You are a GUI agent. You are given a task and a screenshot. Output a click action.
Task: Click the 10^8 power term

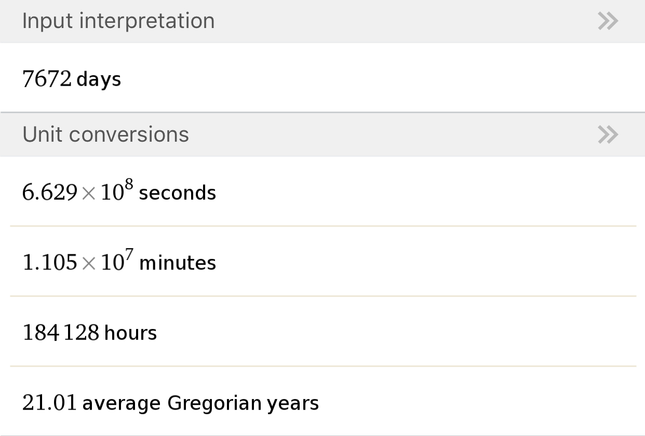pyautogui.click(x=117, y=191)
